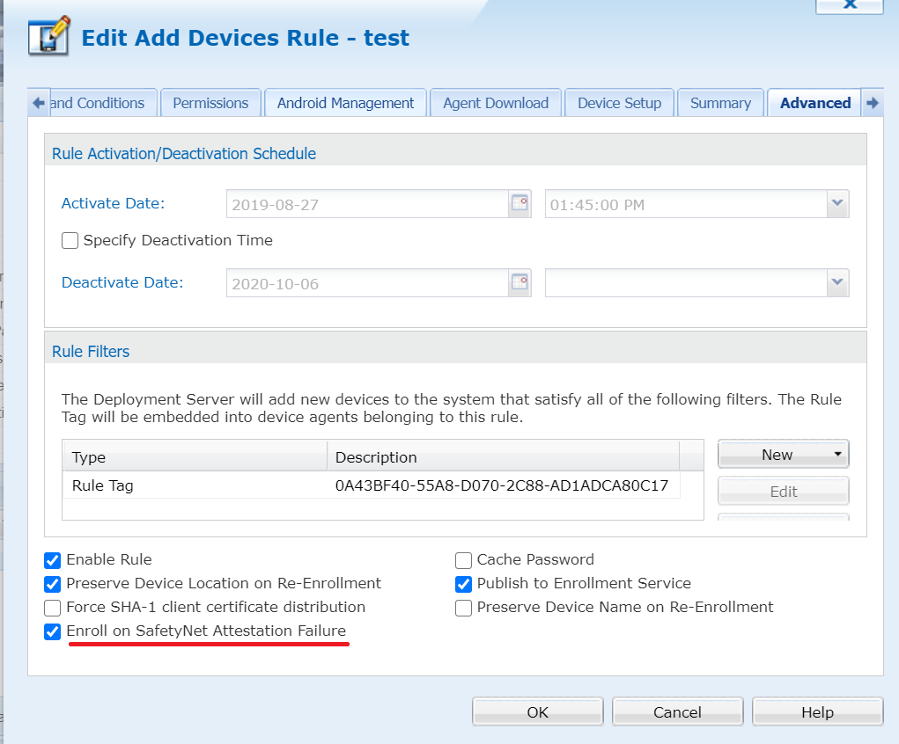Select the Rule Tag filter row
The width and height of the screenshot is (899, 744).
coord(370,485)
